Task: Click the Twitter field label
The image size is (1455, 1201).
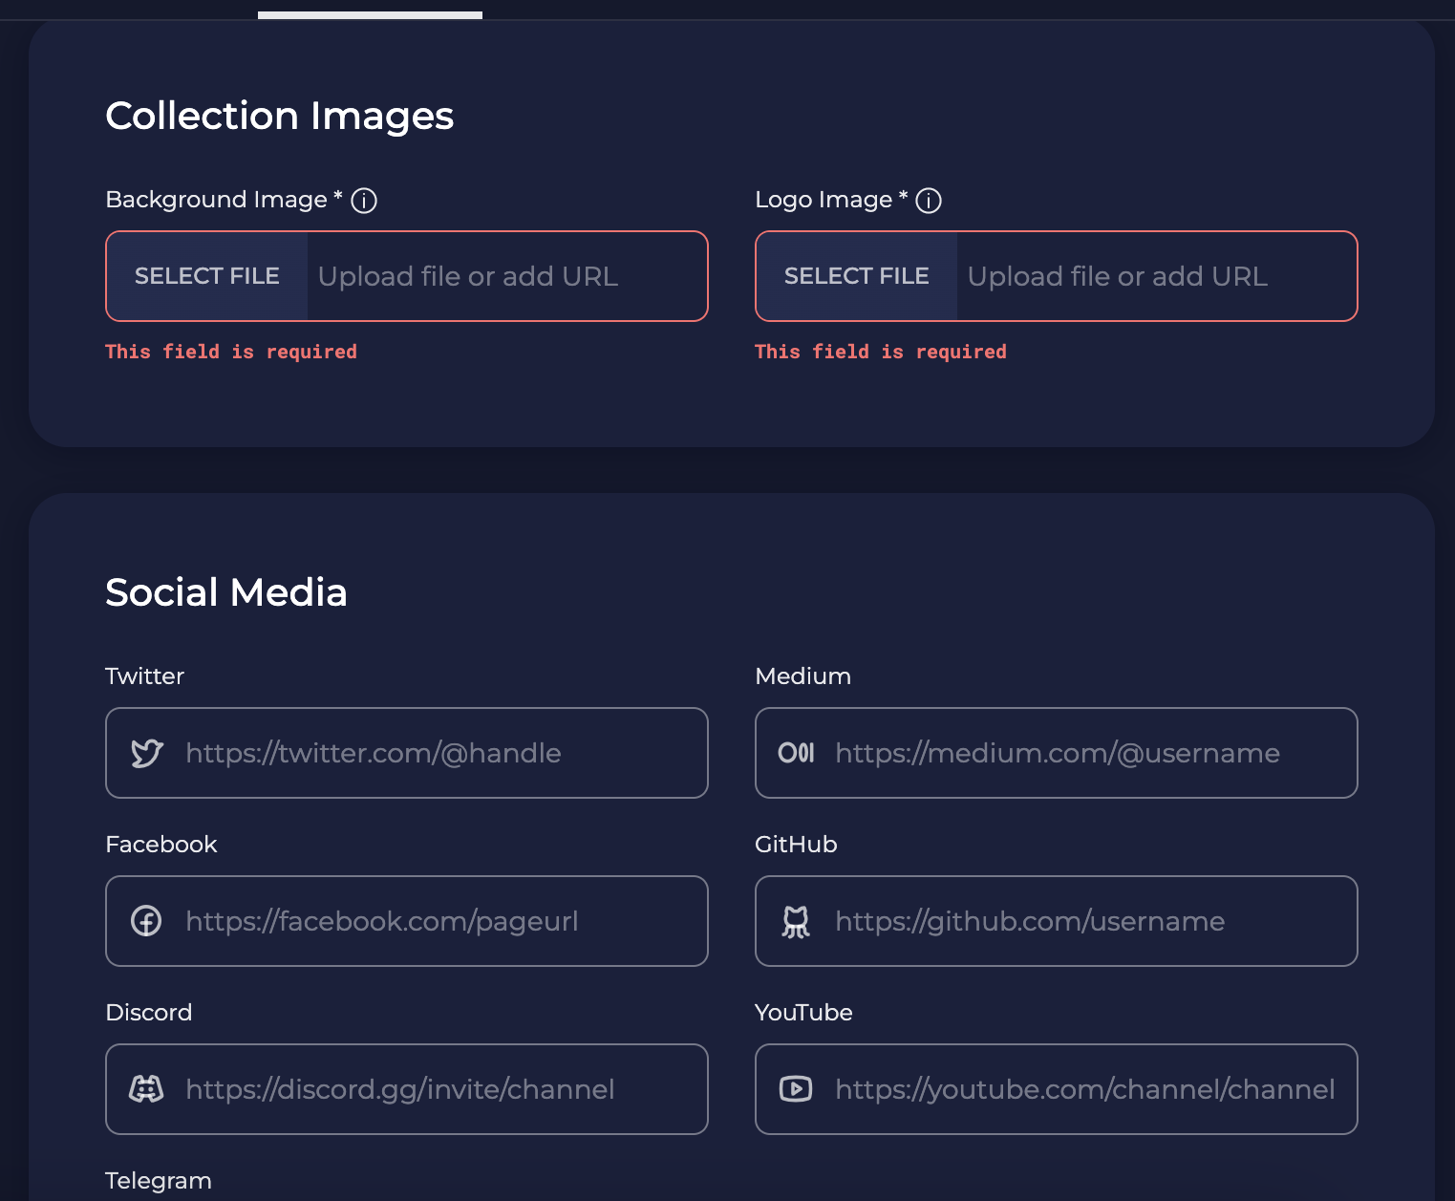Action: point(144,676)
